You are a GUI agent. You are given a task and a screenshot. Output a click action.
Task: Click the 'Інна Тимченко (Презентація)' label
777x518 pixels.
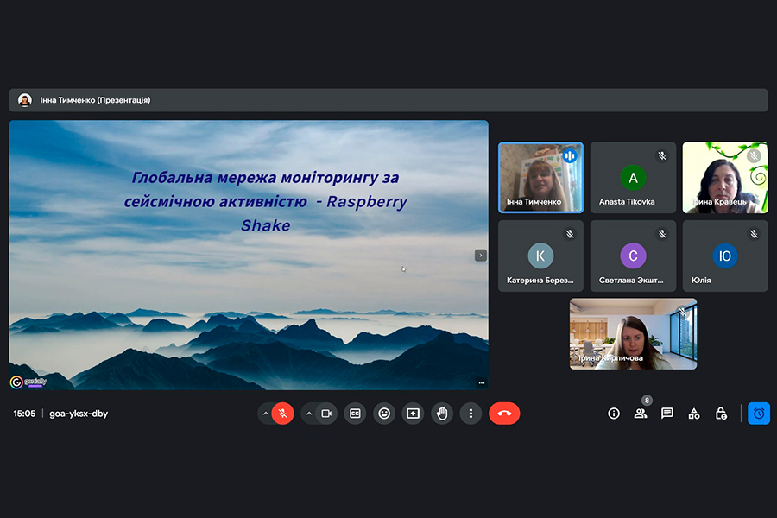pos(95,100)
